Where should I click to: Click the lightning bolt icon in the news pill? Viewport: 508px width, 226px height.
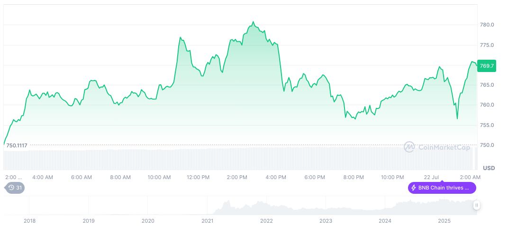pos(414,188)
